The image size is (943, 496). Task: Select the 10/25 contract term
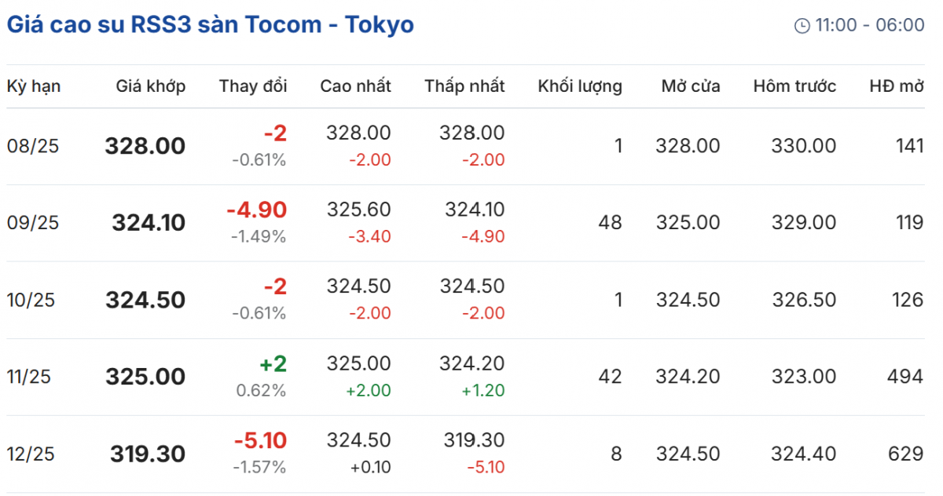(x=33, y=300)
